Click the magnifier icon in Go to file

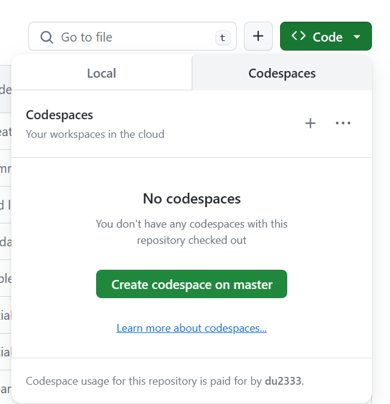click(47, 37)
